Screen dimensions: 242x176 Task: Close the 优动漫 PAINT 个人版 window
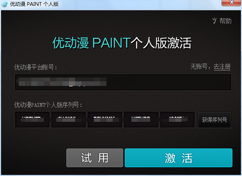(231, 3)
